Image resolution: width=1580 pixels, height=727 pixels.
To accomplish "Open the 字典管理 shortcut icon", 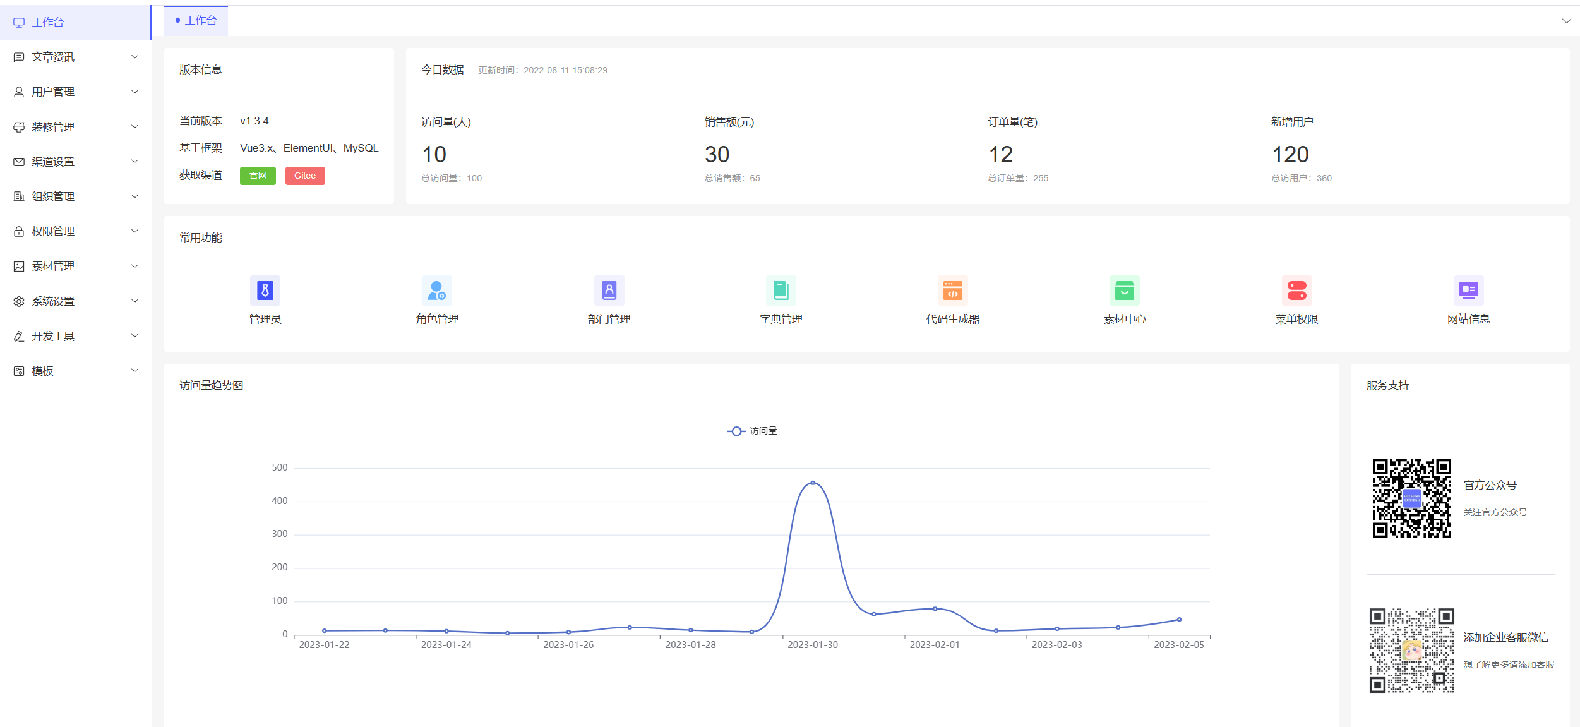I will coord(781,291).
